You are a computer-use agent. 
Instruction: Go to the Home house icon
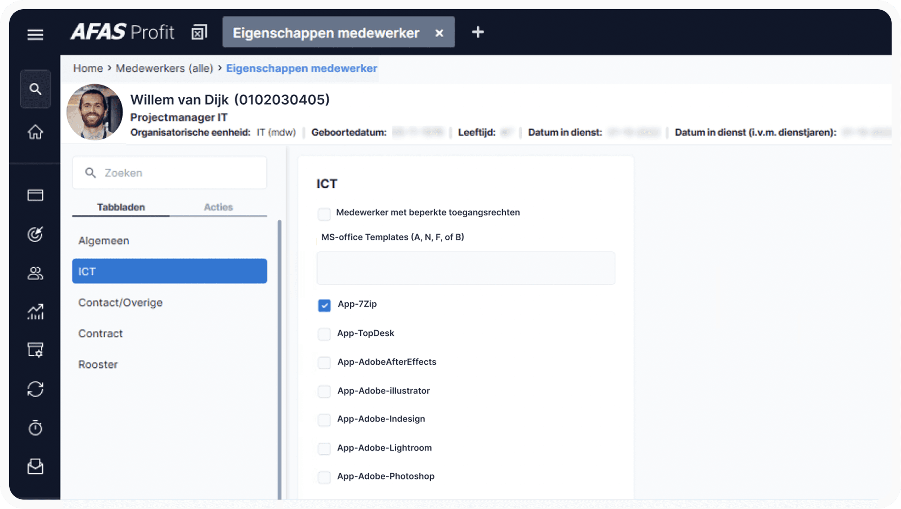click(x=35, y=132)
